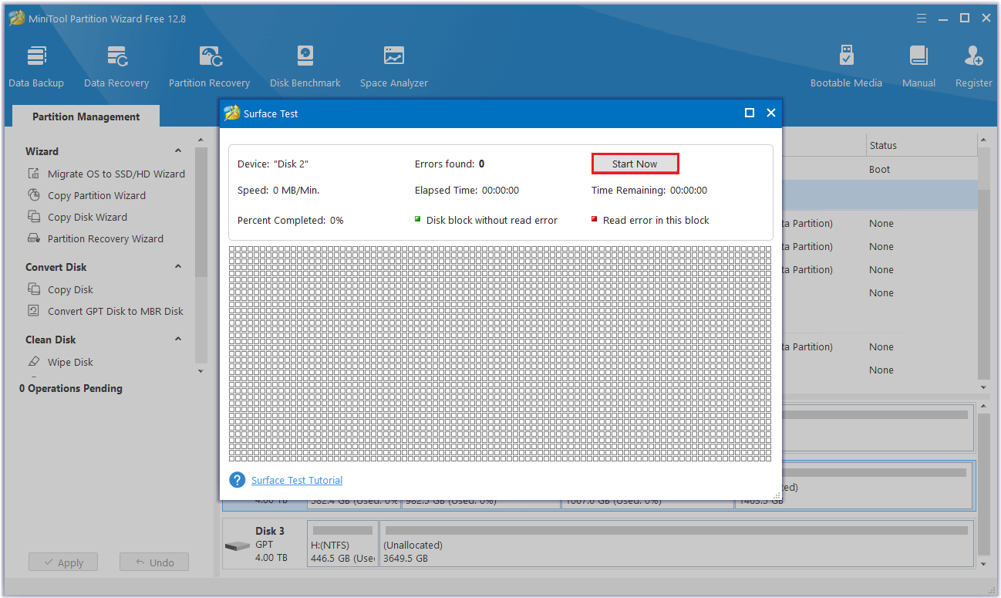
Task: Open the Space Analyzer tool
Action: point(394,67)
